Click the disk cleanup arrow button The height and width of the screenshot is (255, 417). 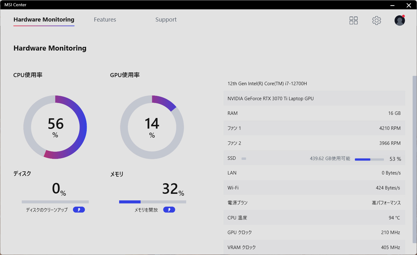79,210
